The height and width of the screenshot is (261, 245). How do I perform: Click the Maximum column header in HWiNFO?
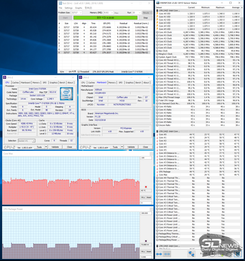220,8
